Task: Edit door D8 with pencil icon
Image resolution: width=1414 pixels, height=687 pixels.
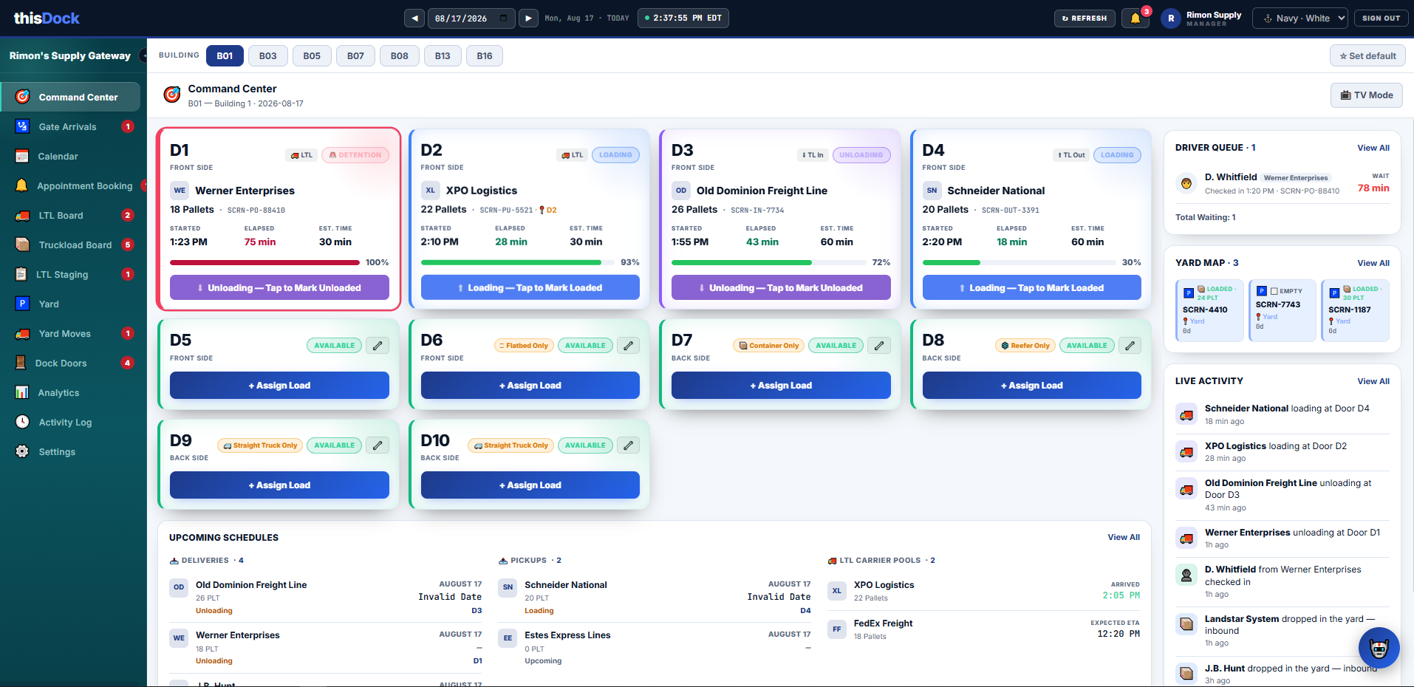Action: point(1130,346)
